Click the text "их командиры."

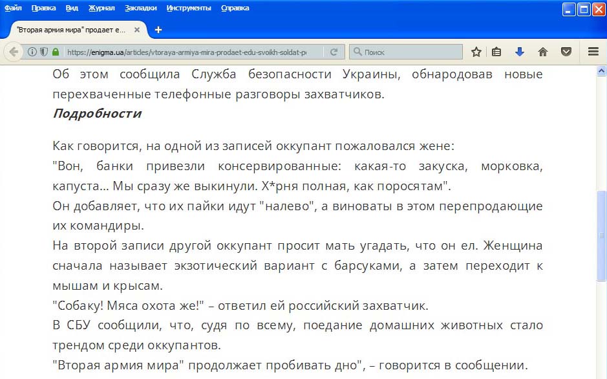point(98,225)
